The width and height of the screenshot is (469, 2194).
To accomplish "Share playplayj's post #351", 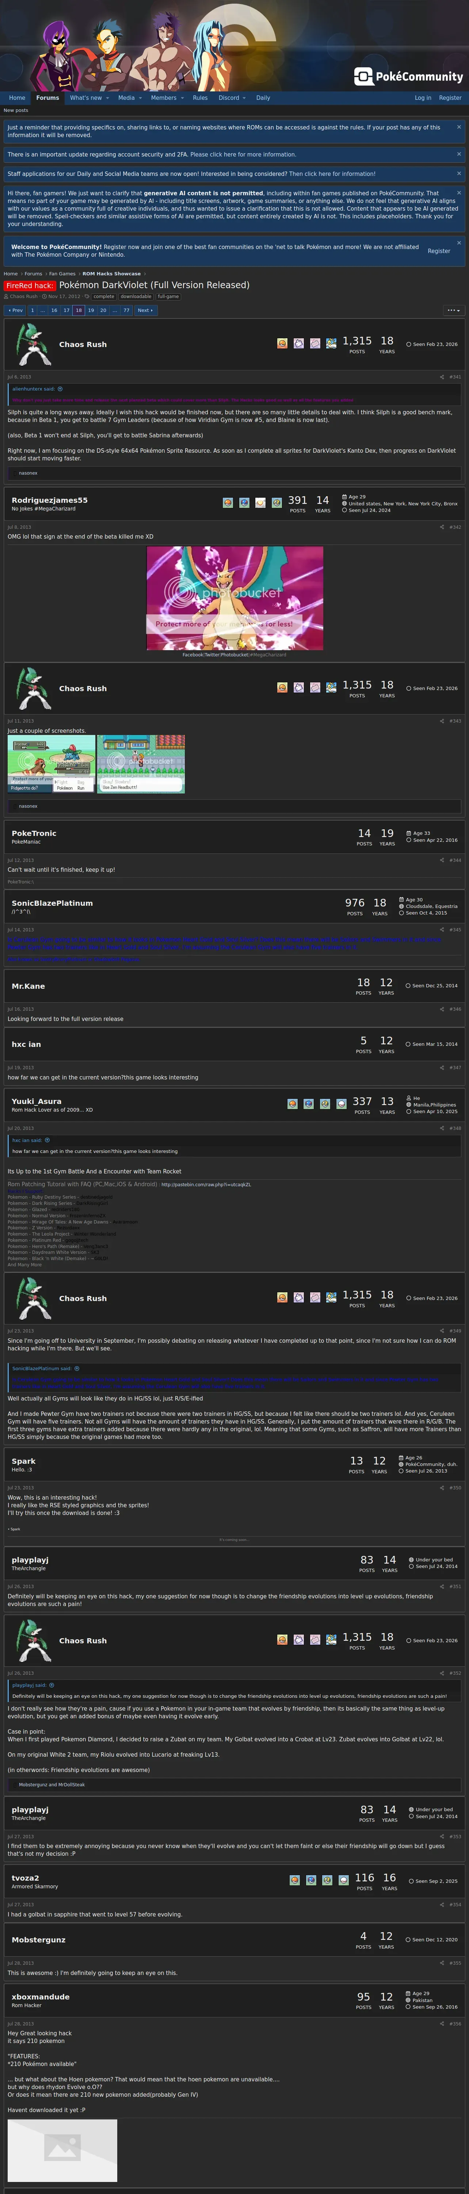I will [x=442, y=1587].
